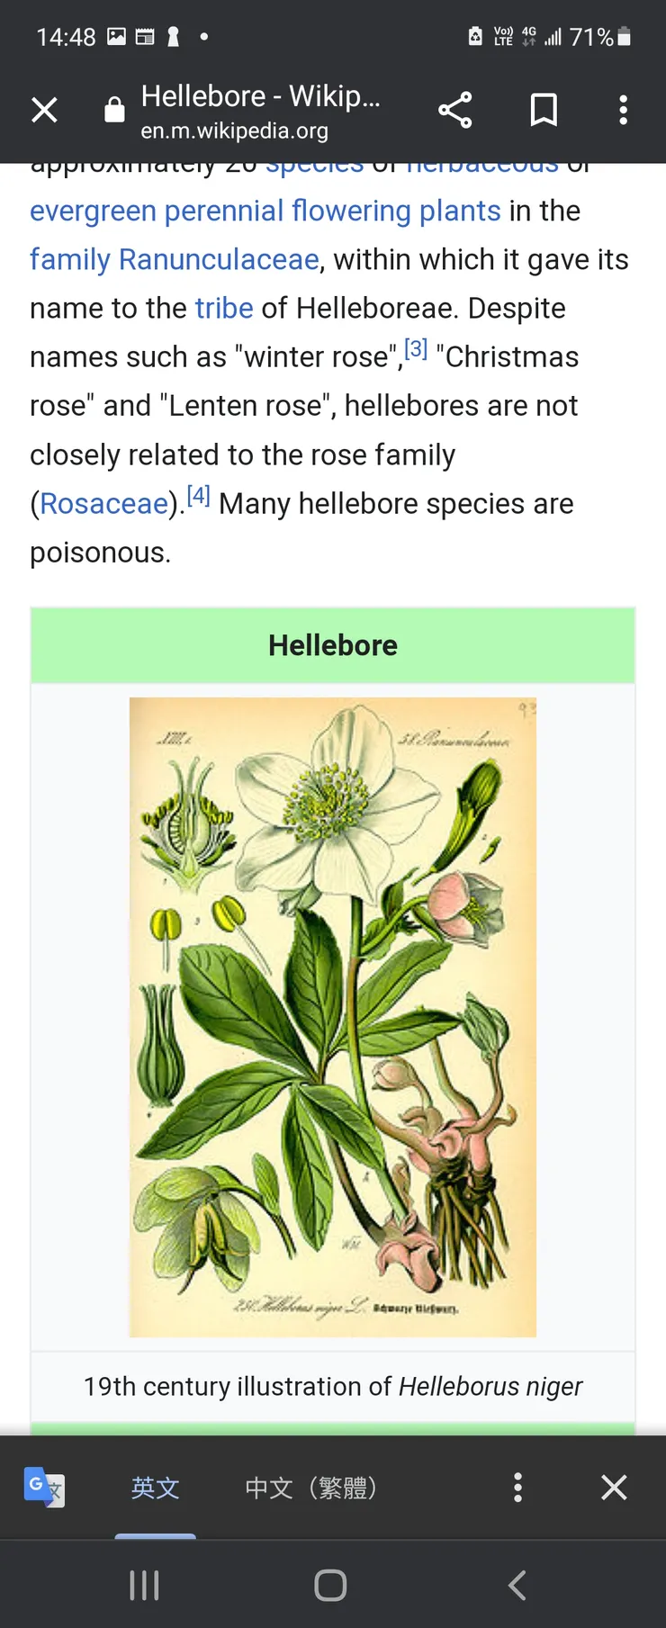Open the evergreen perennial flowering plants link

(265, 211)
